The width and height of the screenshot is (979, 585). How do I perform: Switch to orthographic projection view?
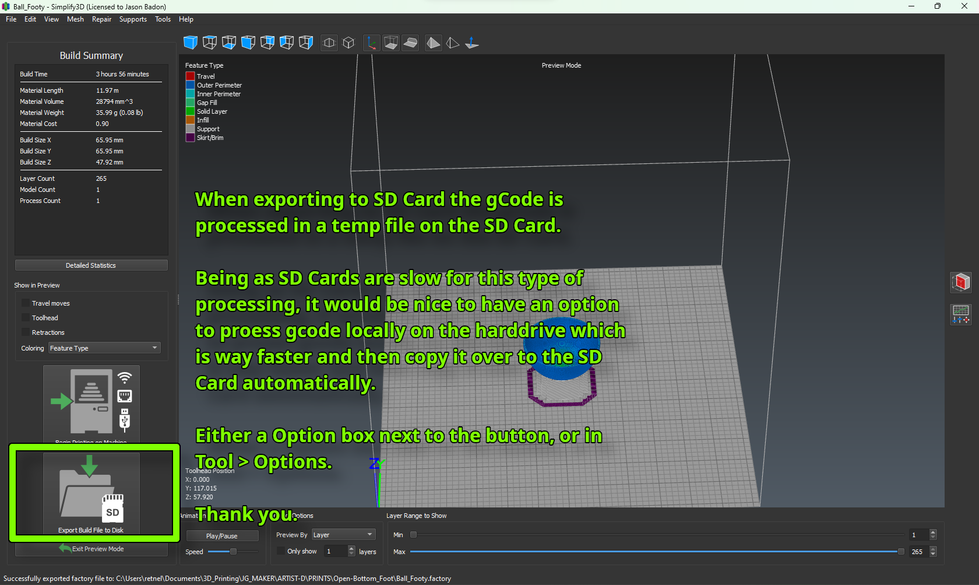(348, 43)
